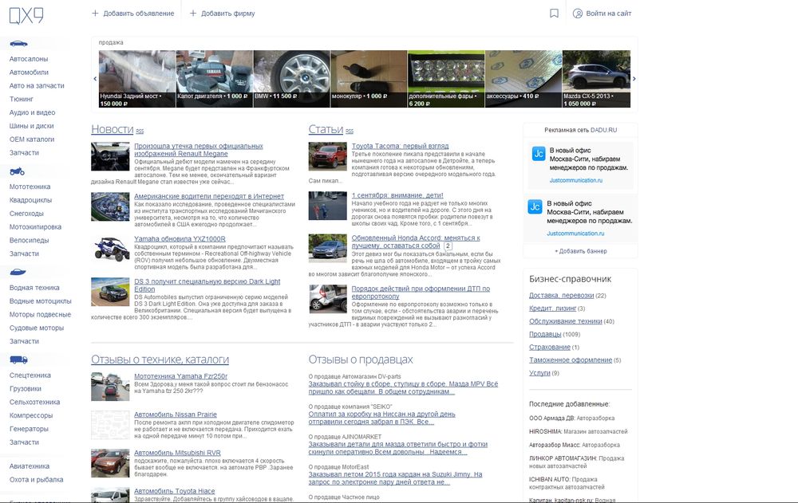Open bookmarks via the bookmark icon
The height and width of the screenshot is (503, 798).
[x=555, y=14]
